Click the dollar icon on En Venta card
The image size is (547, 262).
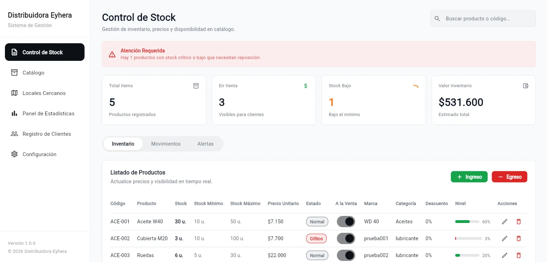pos(305,86)
